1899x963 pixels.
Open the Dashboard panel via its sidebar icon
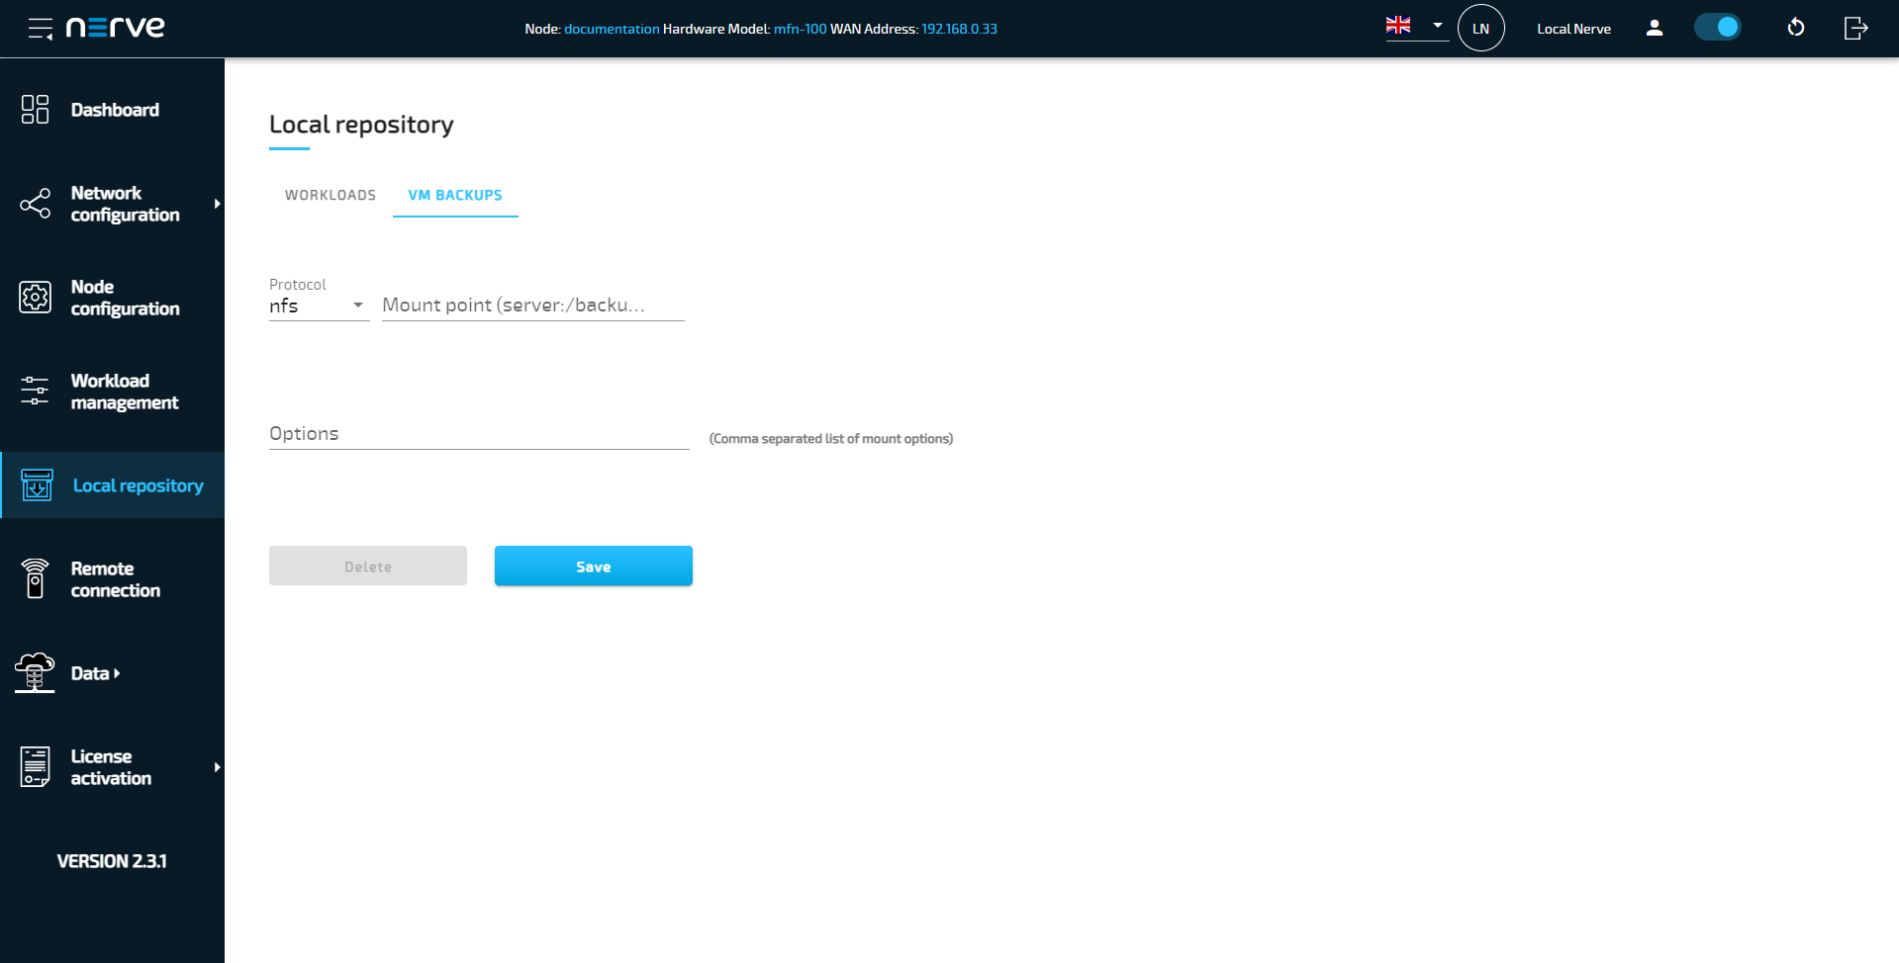tap(35, 110)
